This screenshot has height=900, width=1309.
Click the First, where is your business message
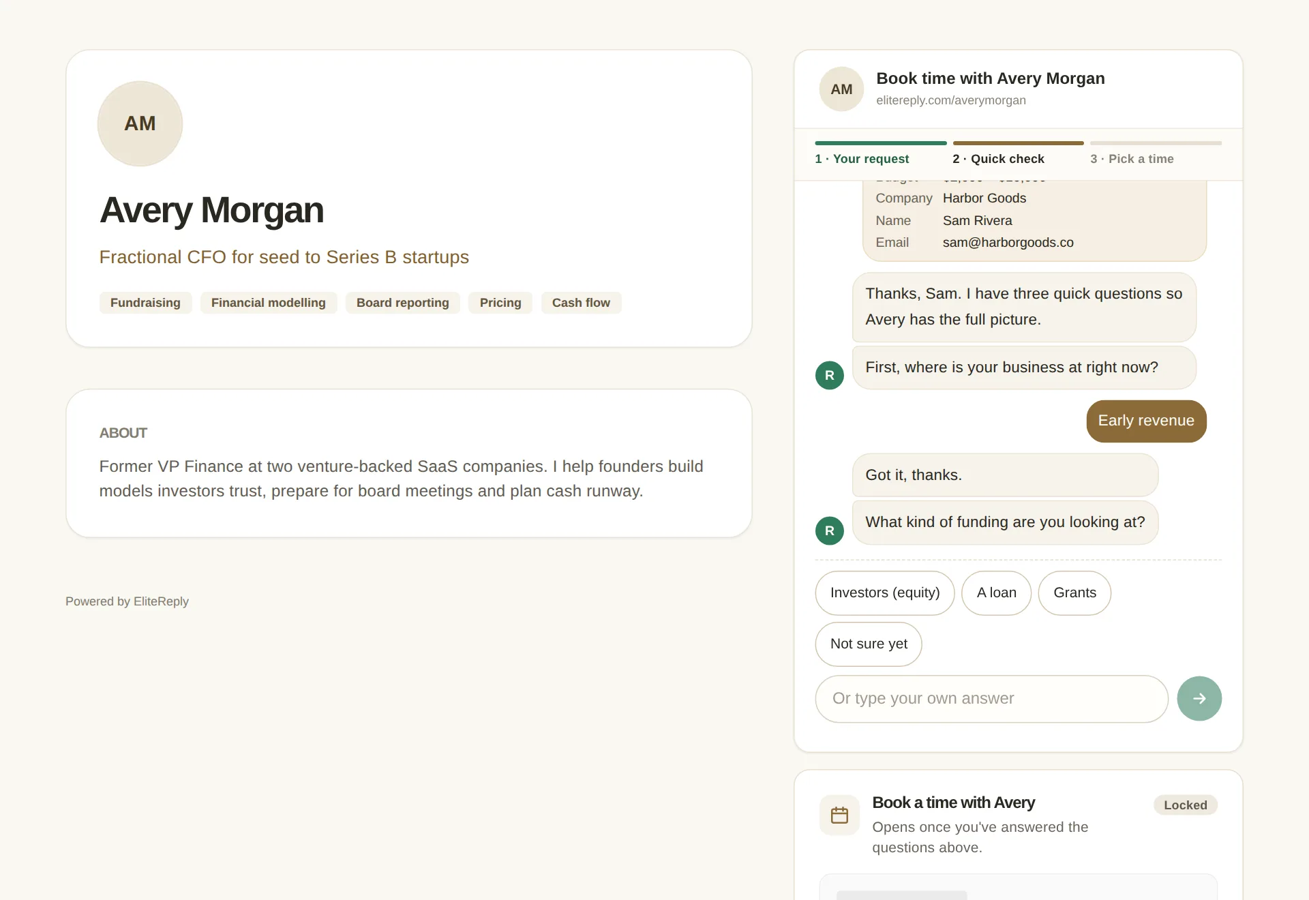pyautogui.click(x=1024, y=367)
